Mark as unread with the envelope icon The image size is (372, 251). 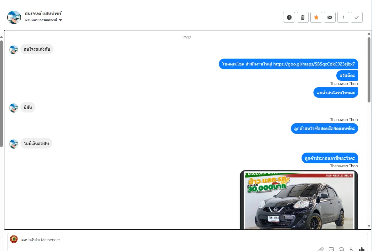(x=330, y=17)
